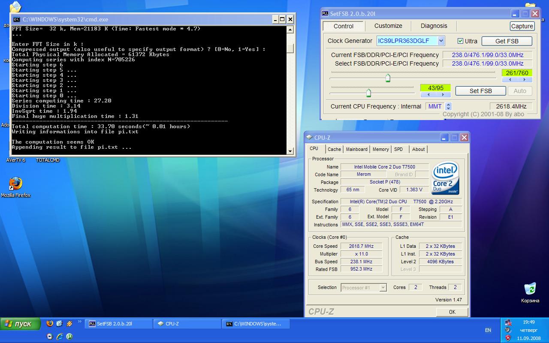This screenshot has width=549, height=343.
Task: Click OK in the CPU-Z window
Action: [x=452, y=312]
